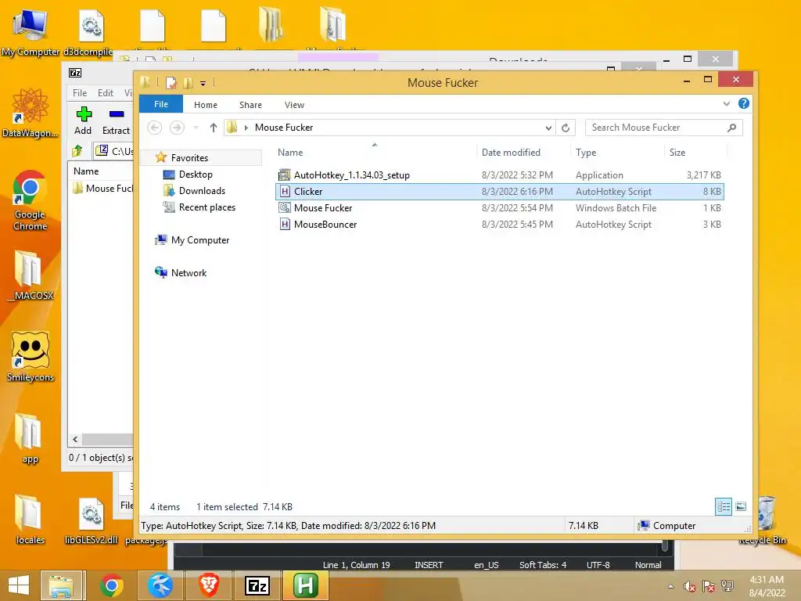Sort files by the Type column
Image resolution: width=801 pixels, height=601 pixels.
[x=586, y=153]
